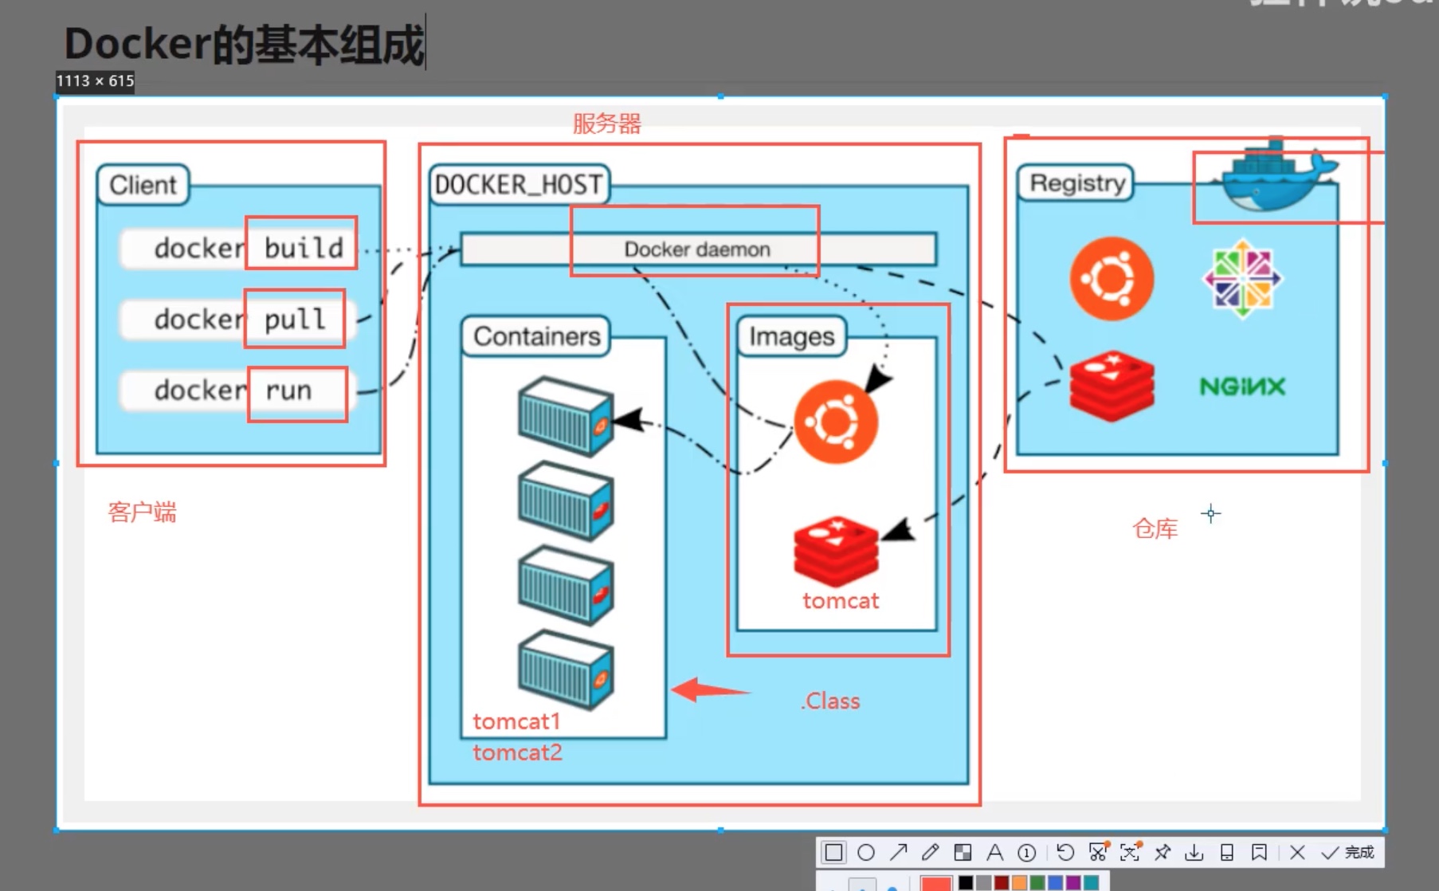Save the screenshot with download icon
This screenshot has width=1439, height=891.
click(1194, 853)
